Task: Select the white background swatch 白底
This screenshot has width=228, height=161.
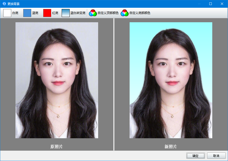Action: (x=7, y=13)
